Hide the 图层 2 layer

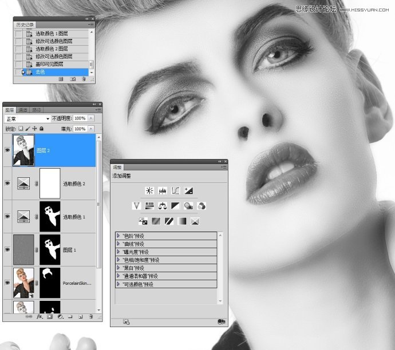pyautogui.click(x=7, y=150)
